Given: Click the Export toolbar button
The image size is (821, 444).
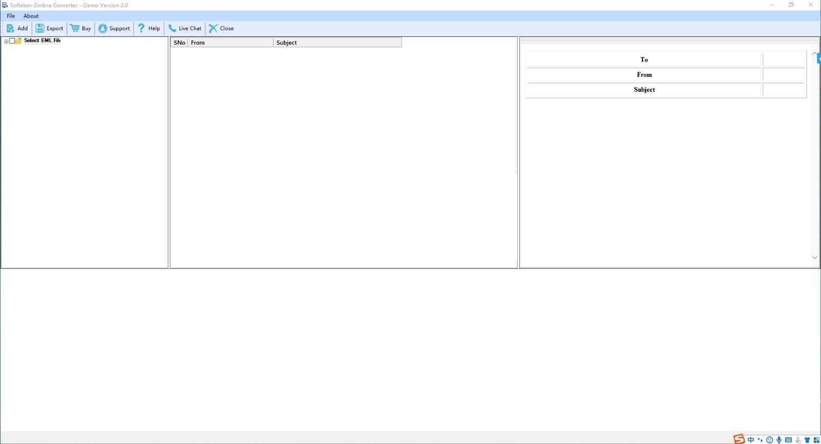Looking at the screenshot, I should [x=49, y=28].
